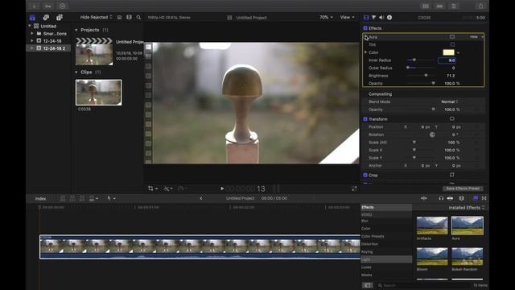The width and height of the screenshot is (515, 290).
Task: Click Save Effects Preset button
Action: pyautogui.click(x=463, y=188)
